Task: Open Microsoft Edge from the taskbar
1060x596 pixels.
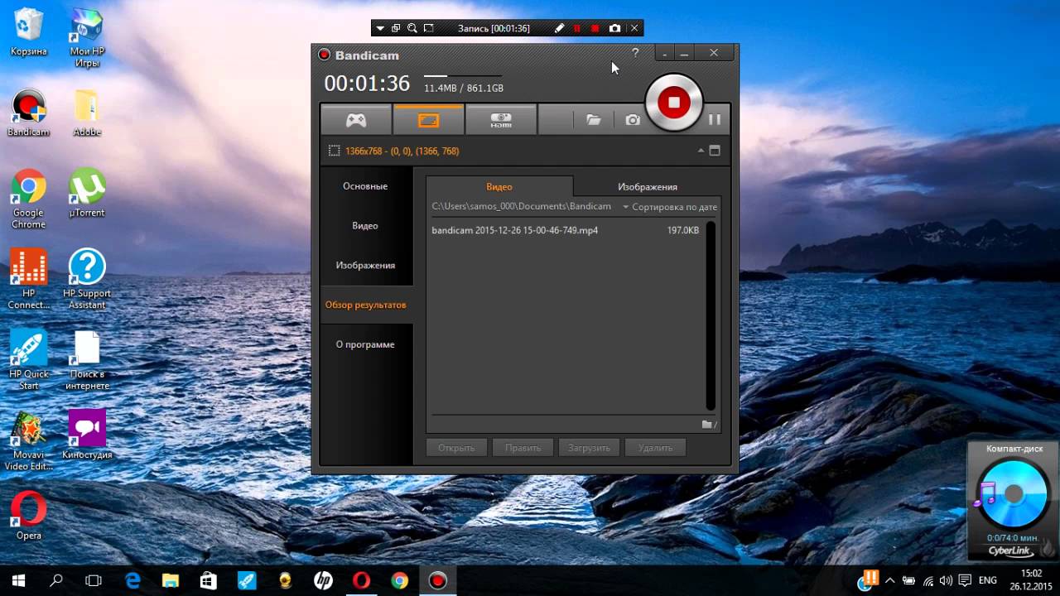Action: [132, 580]
